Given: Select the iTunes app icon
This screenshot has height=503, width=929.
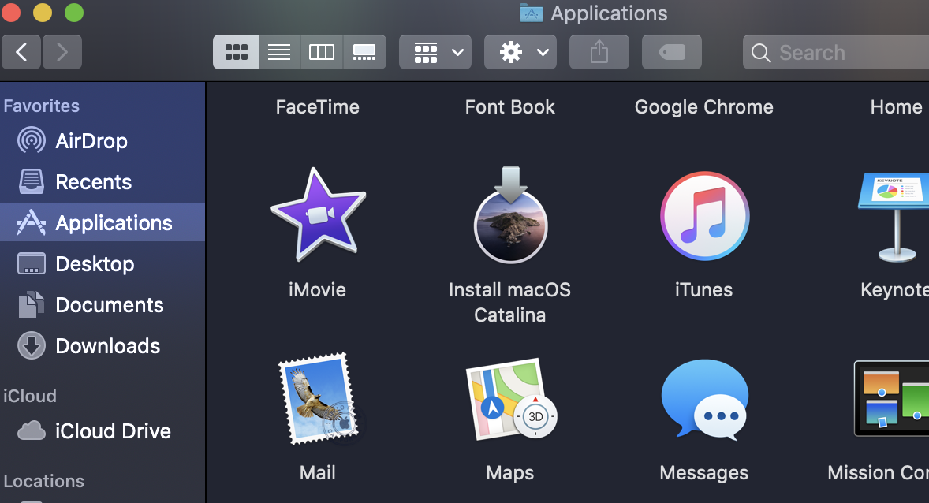Looking at the screenshot, I should 704,216.
